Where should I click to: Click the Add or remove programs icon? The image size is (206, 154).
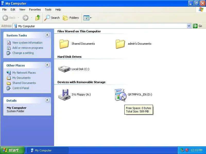(9, 48)
